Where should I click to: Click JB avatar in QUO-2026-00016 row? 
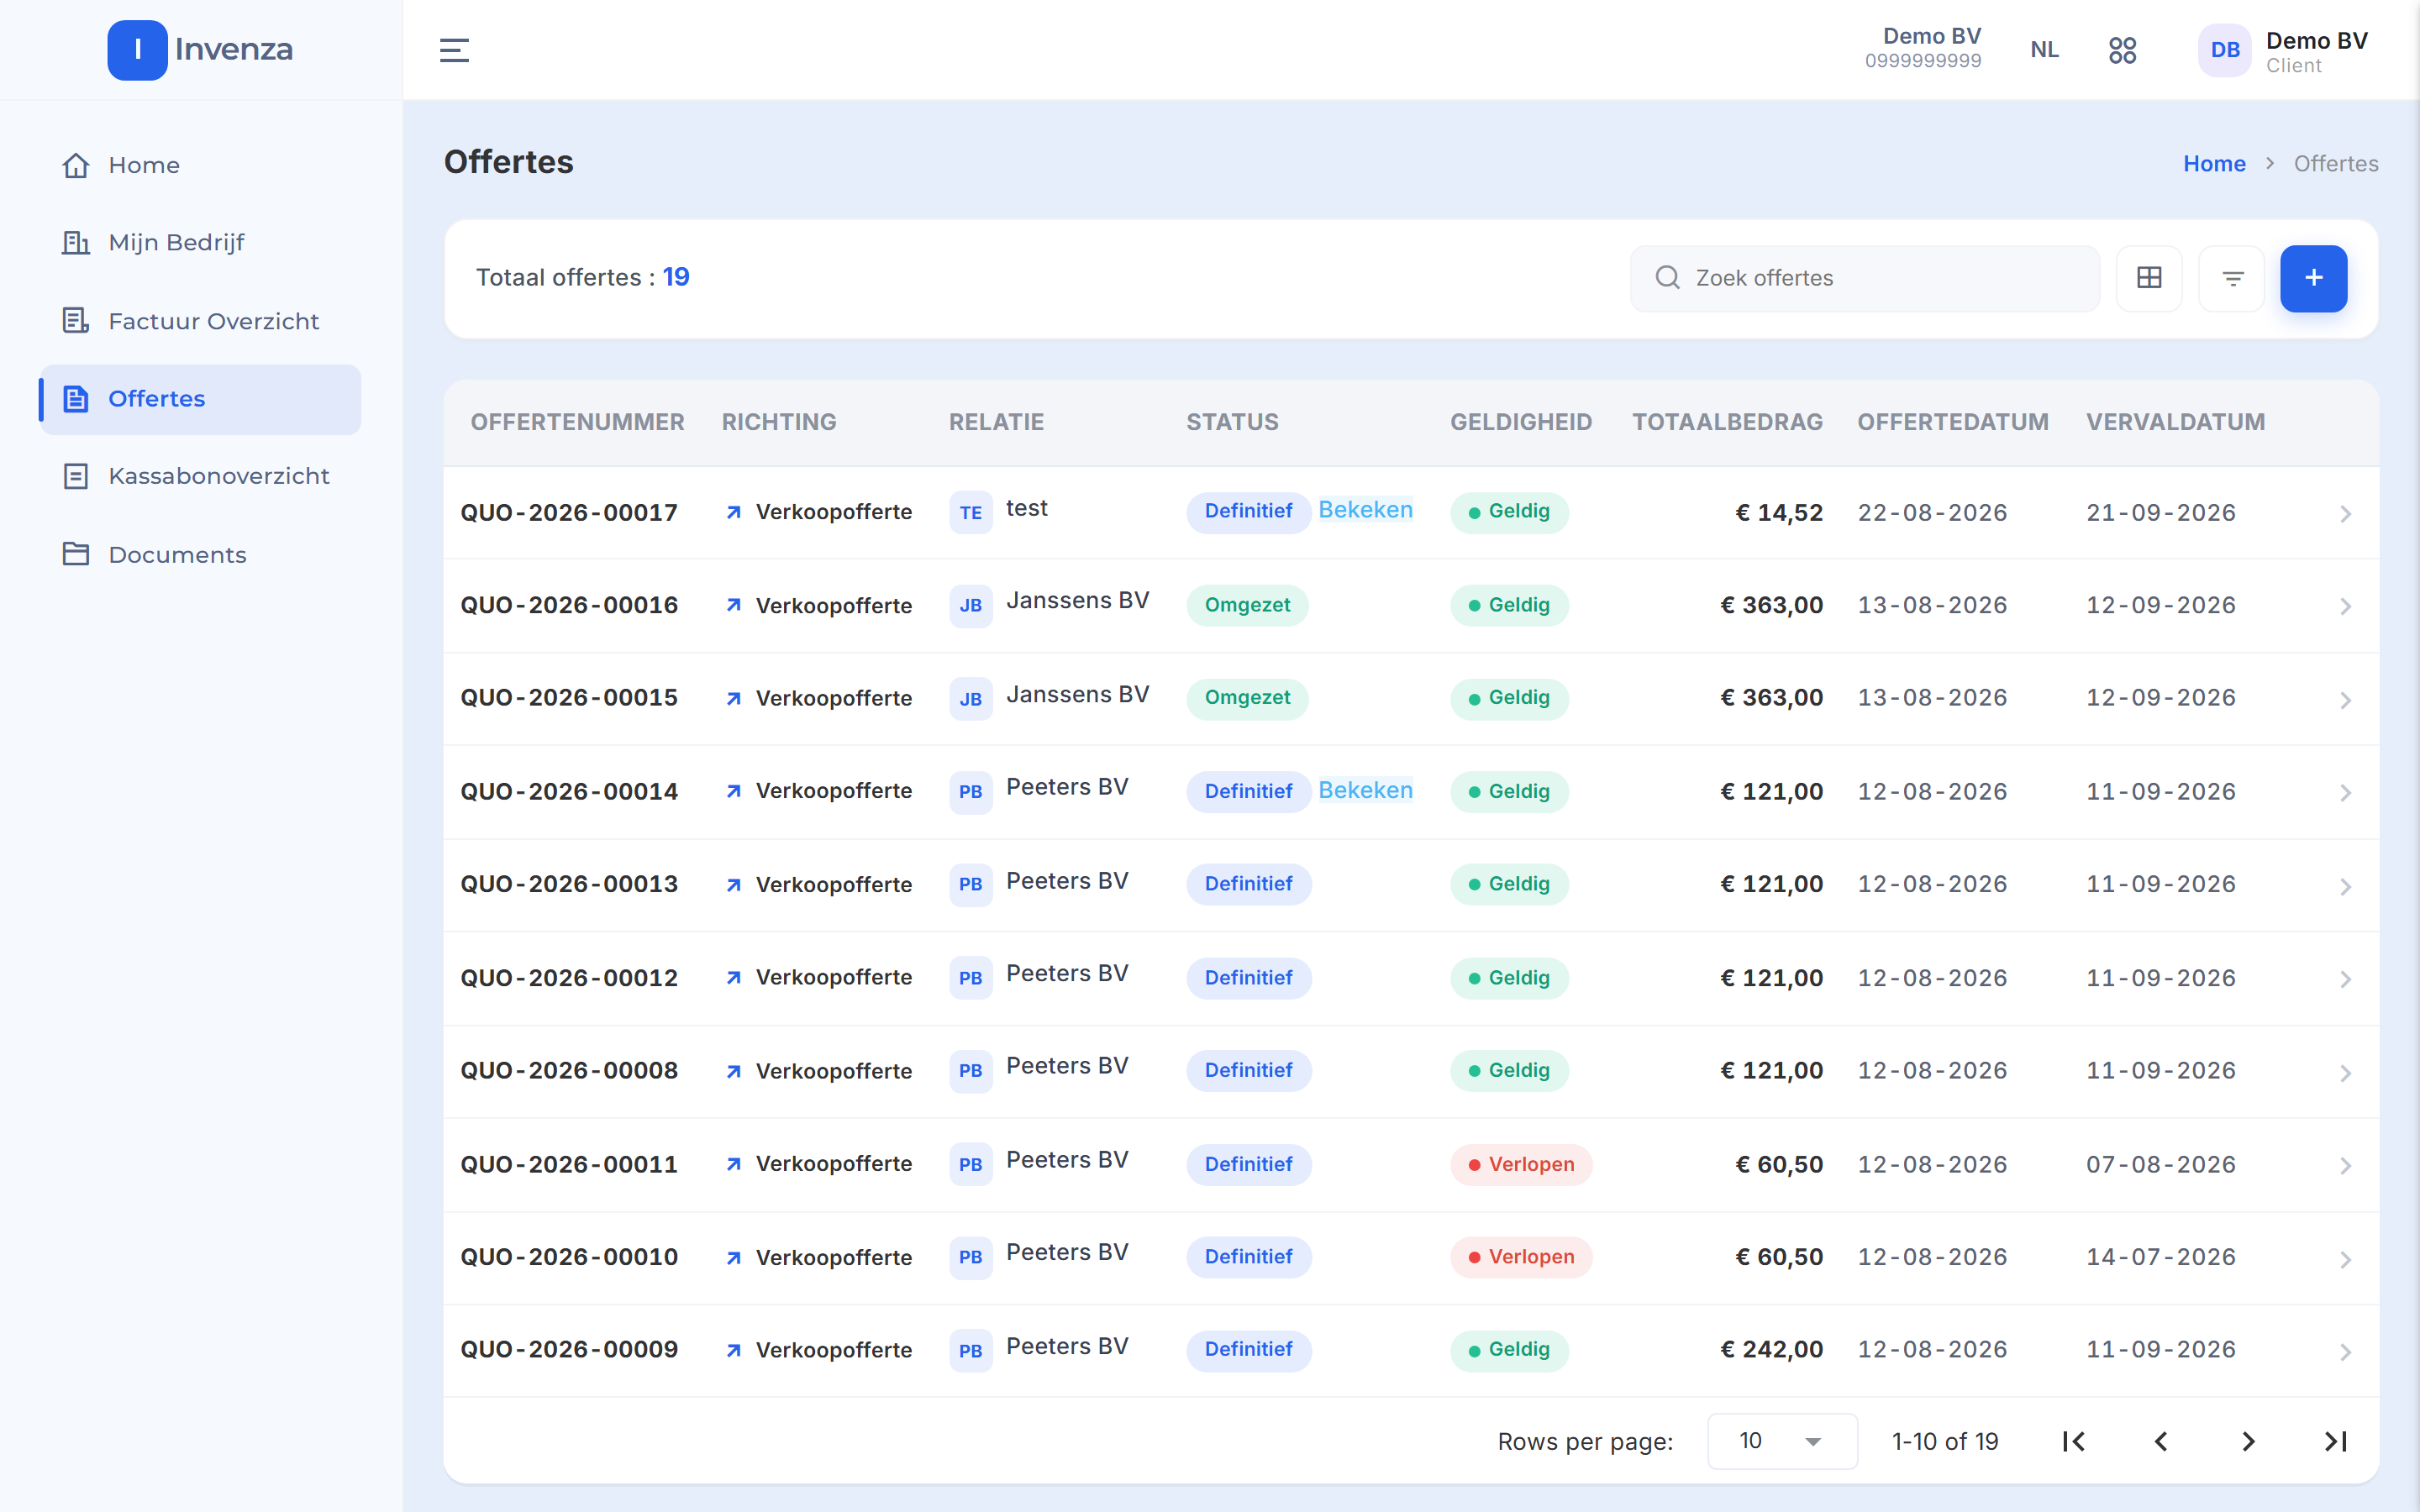pyautogui.click(x=970, y=605)
